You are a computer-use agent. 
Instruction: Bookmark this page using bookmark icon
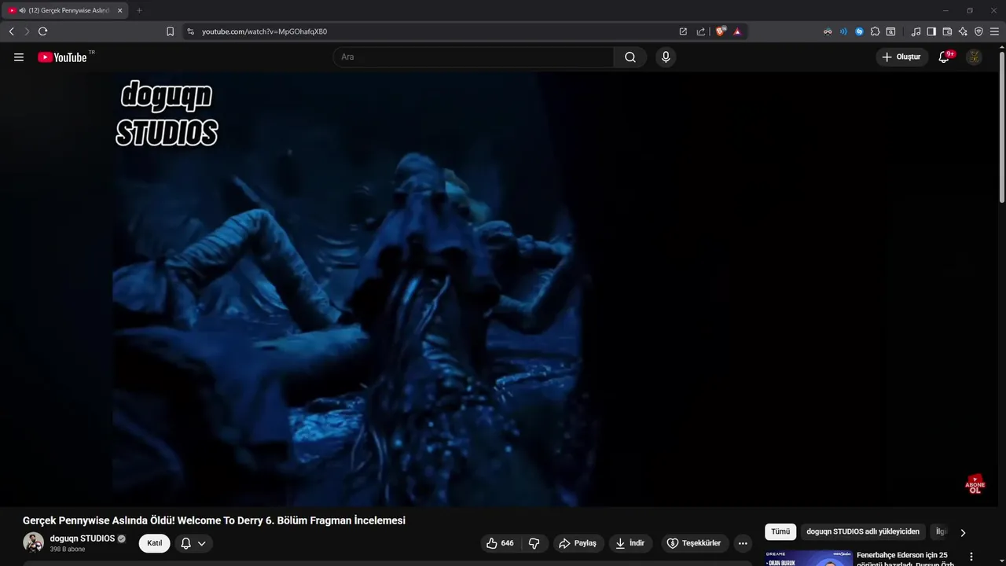point(170,31)
